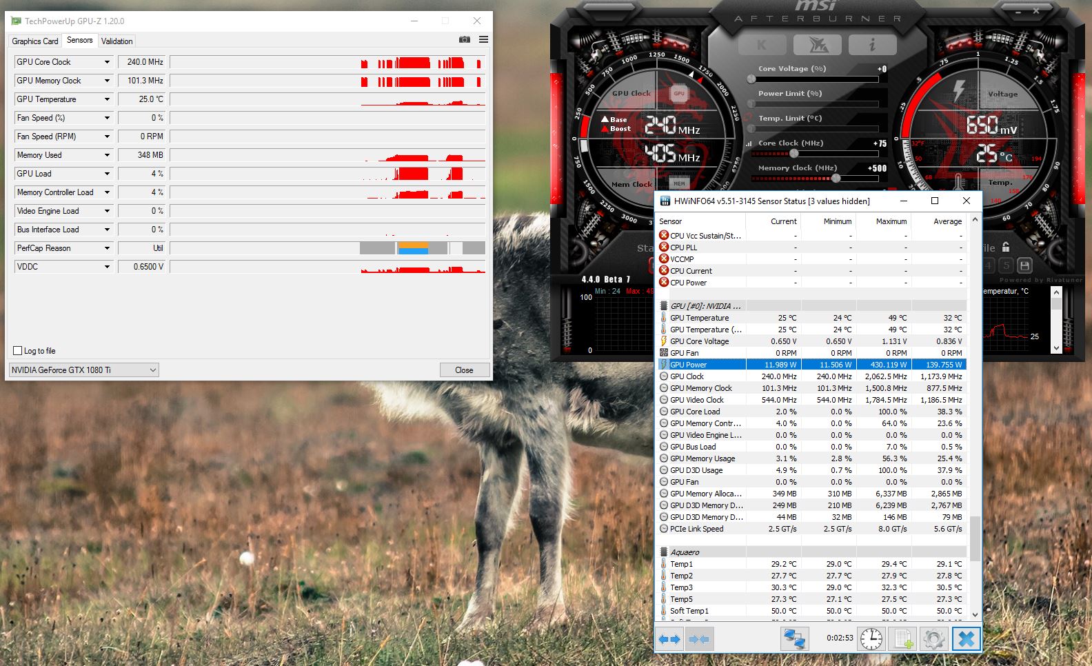
Task: Open the Memory Used dropdown arrow
Action: point(107,155)
